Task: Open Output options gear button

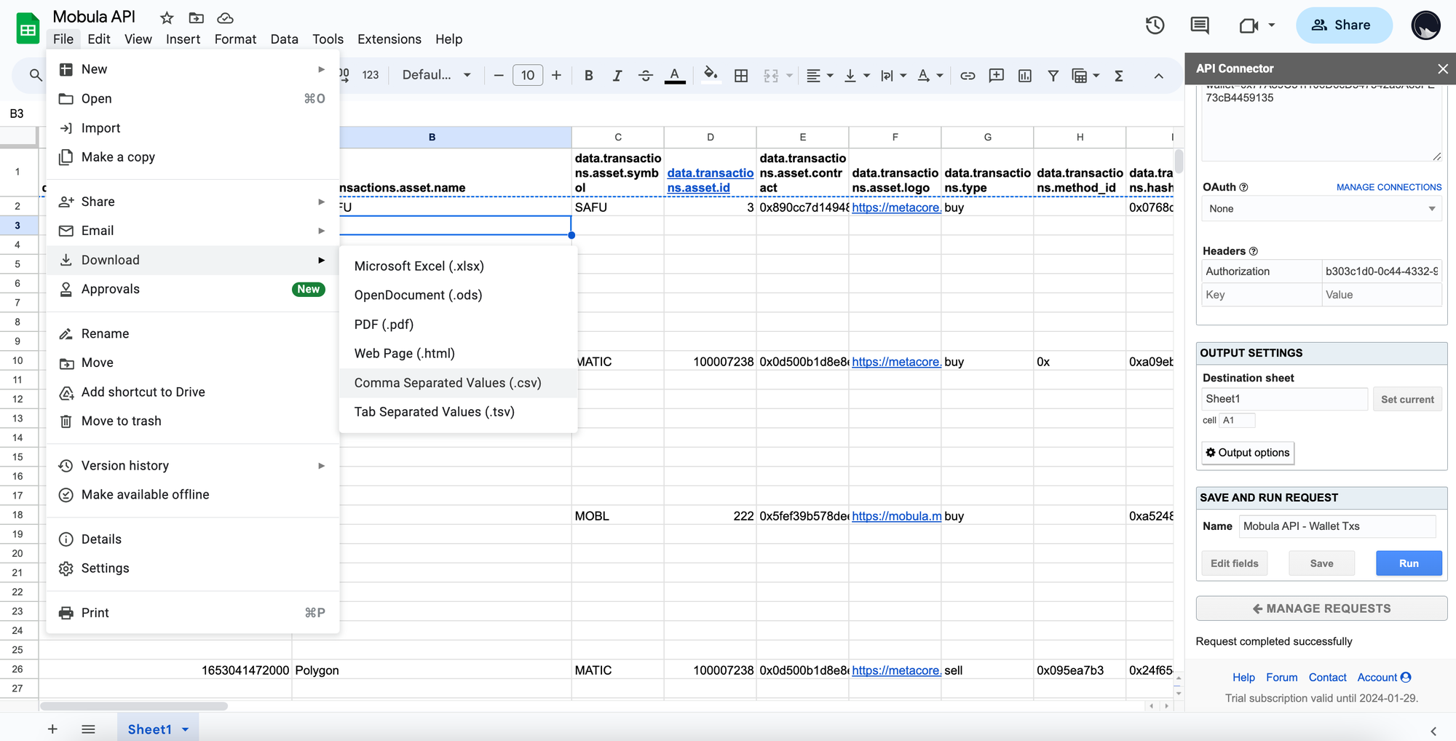Action: tap(1248, 453)
